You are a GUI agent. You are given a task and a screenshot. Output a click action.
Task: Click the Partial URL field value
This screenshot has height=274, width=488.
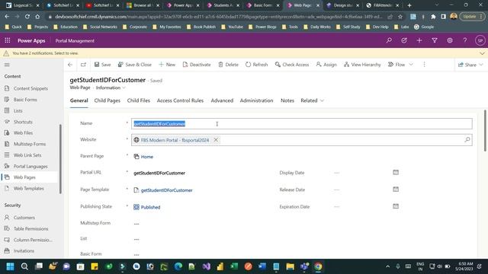click(x=159, y=173)
